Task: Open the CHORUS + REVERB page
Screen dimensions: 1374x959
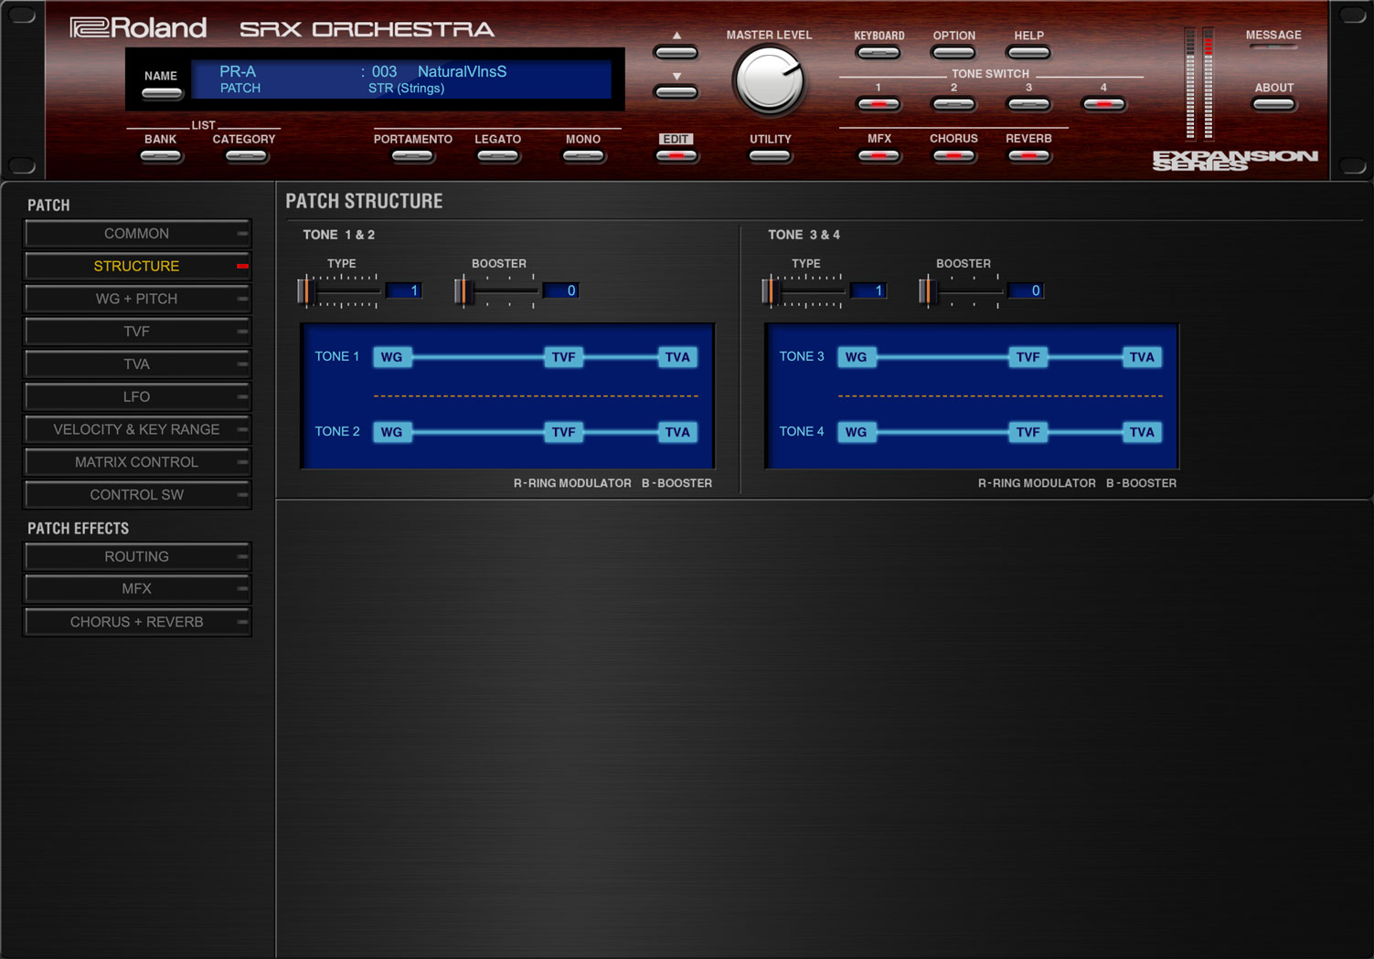Action: [137, 622]
